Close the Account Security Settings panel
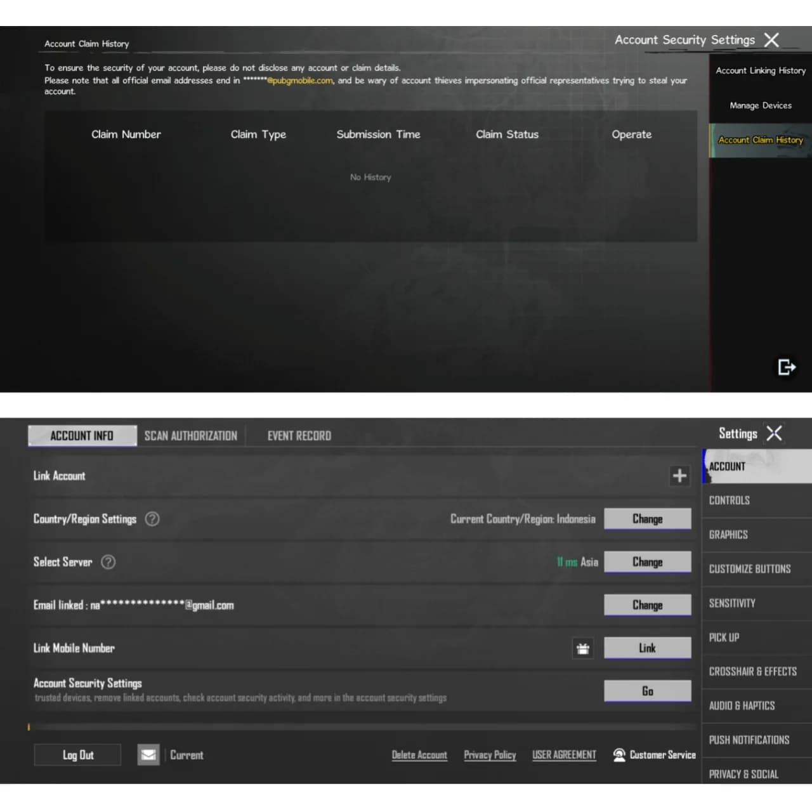 pos(771,40)
